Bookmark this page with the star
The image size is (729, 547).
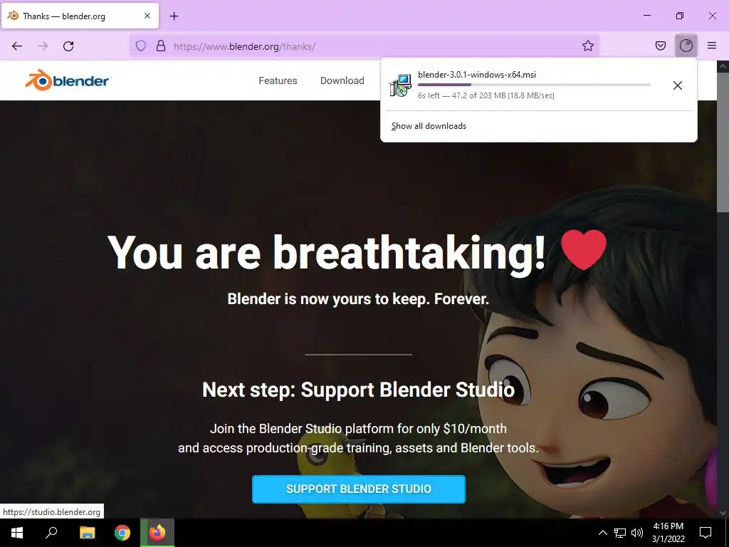tap(587, 46)
